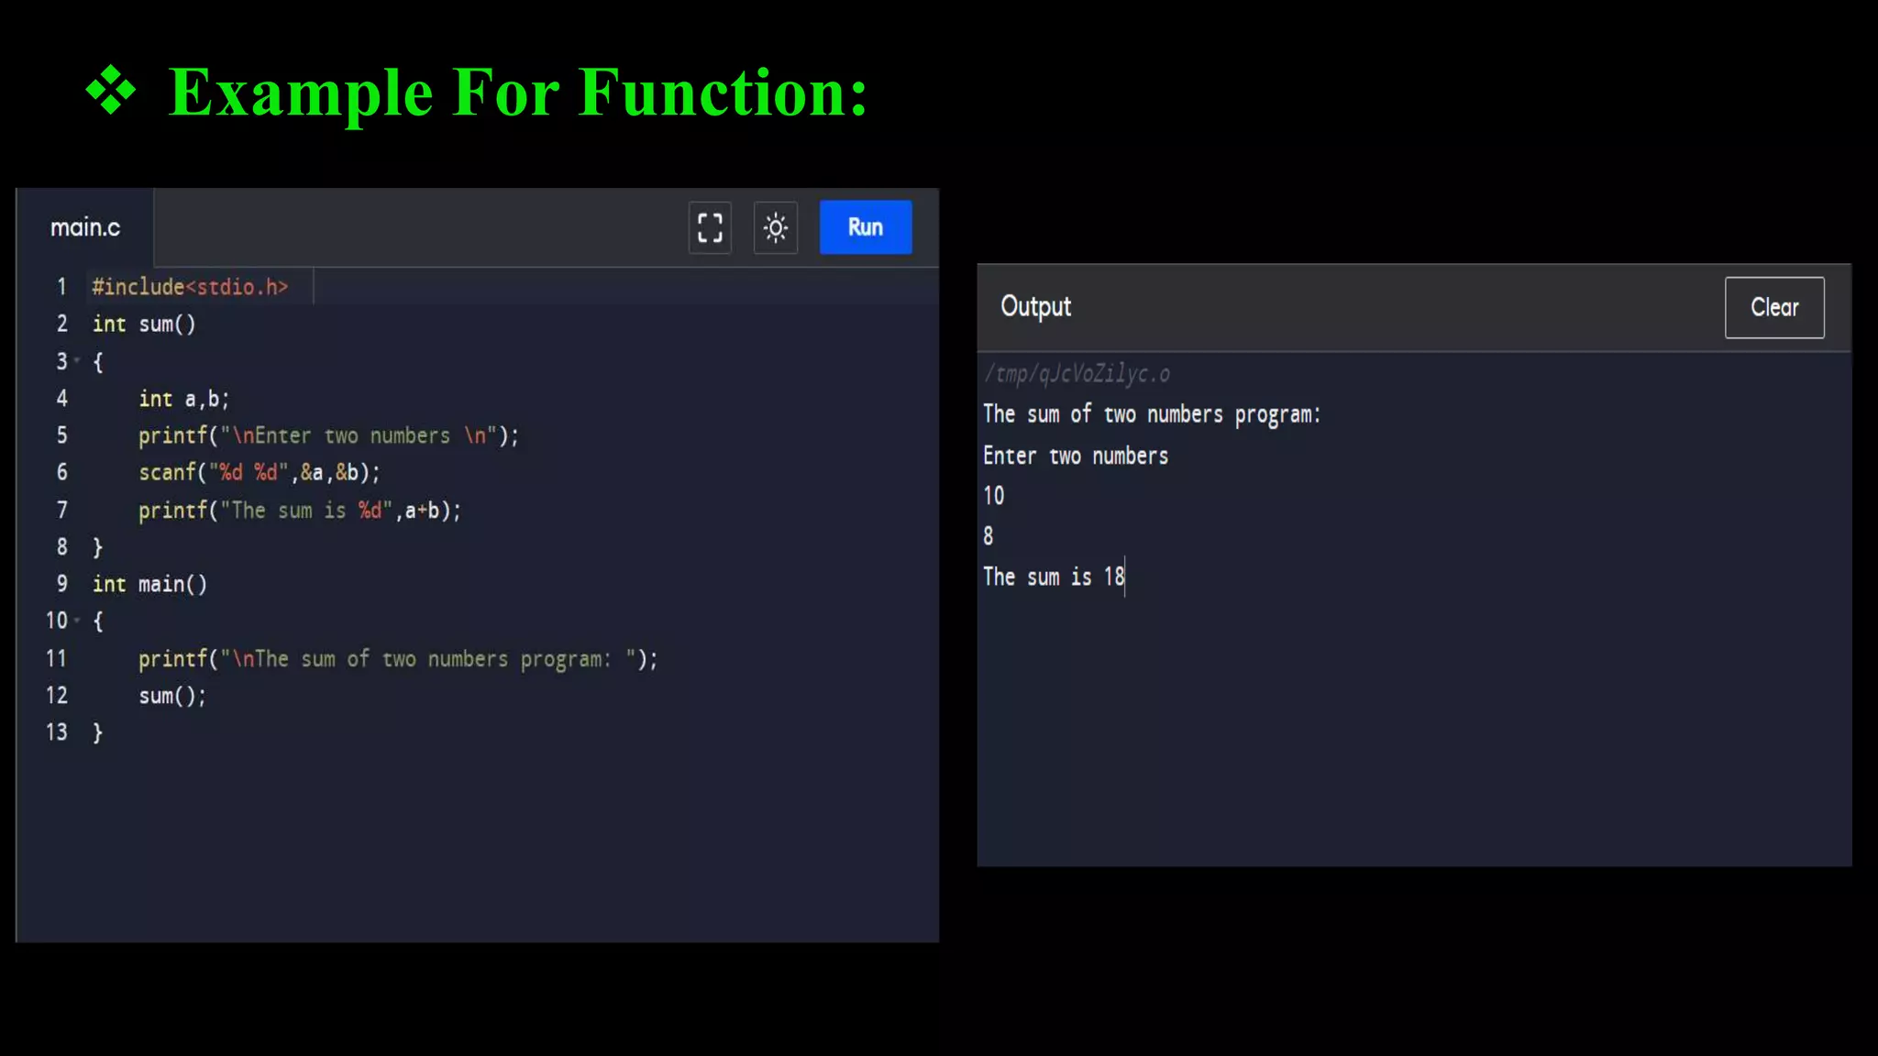This screenshot has width=1878, height=1056.
Task: Click 'Enter two numbers' in the output
Action: point(1076,456)
